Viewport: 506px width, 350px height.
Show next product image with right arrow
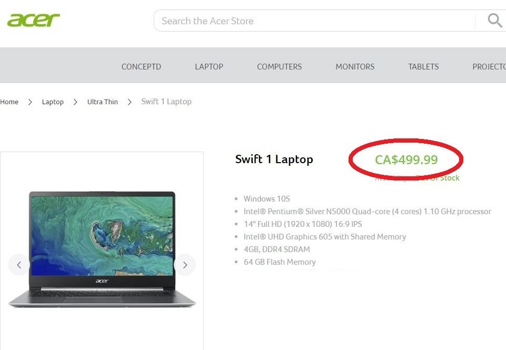pos(185,265)
